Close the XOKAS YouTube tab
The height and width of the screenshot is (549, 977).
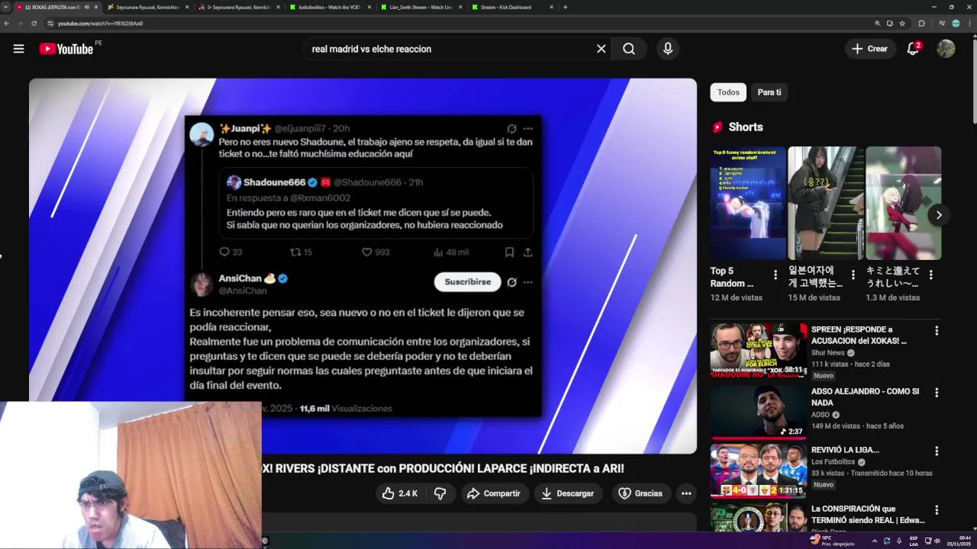tap(96, 7)
